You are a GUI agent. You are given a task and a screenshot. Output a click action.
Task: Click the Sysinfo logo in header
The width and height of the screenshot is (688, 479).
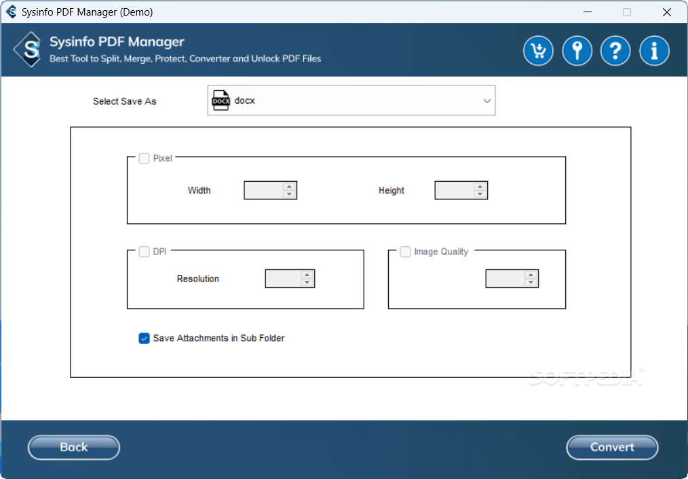click(28, 49)
